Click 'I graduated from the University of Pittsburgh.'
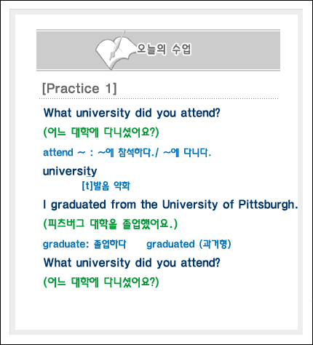The height and width of the screenshot is (345, 313). click(x=170, y=205)
